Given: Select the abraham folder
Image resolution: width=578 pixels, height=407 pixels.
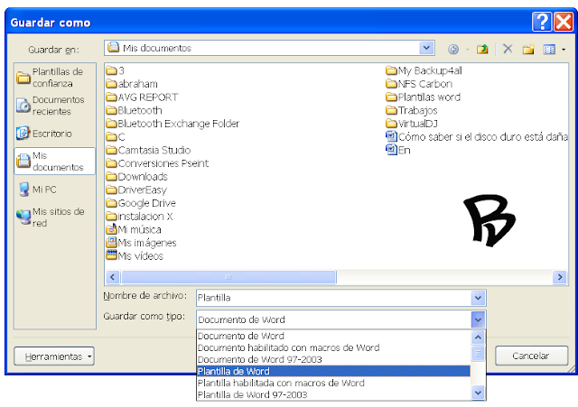Looking at the screenshot, I should pyautogui.click(x=132, y=84).
